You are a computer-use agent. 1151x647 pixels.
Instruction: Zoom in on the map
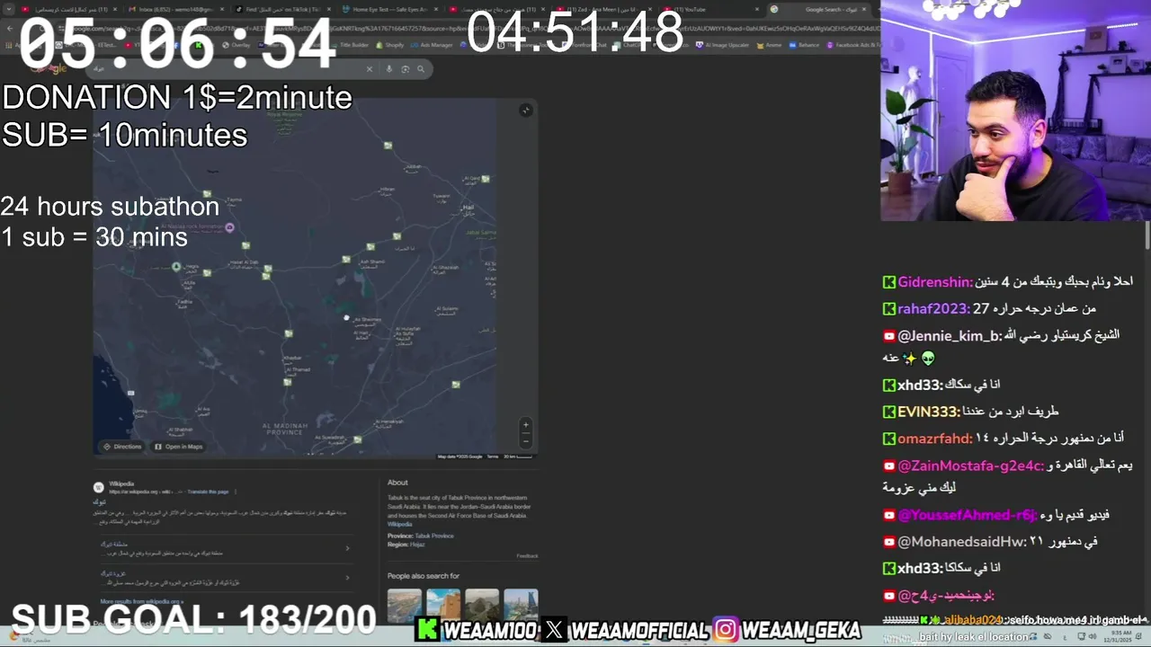pyautogui.click(x=526, y=425)
